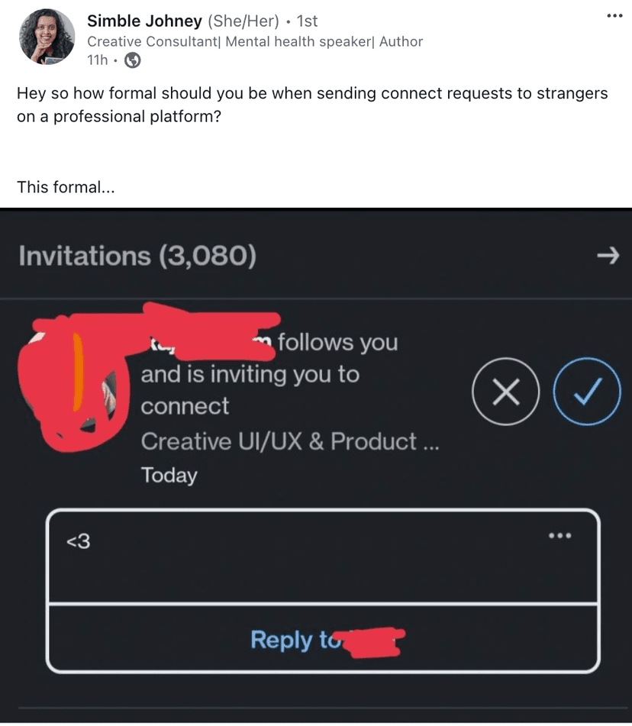Click Simble Johney's profile photo

pyautogui.click(x=46, y=36)
